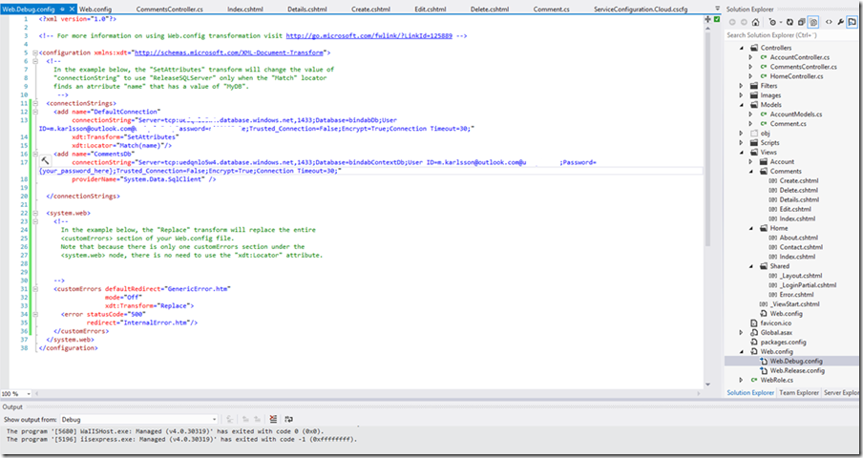Click the Refresh icon in Solution Explorer toolbar
863x458 pixels.
click(x=789, y=22)
